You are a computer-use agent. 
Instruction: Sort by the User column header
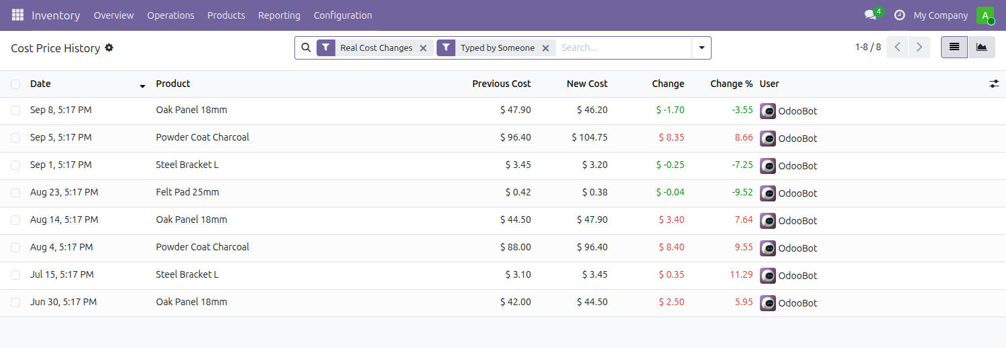[769, 84]
